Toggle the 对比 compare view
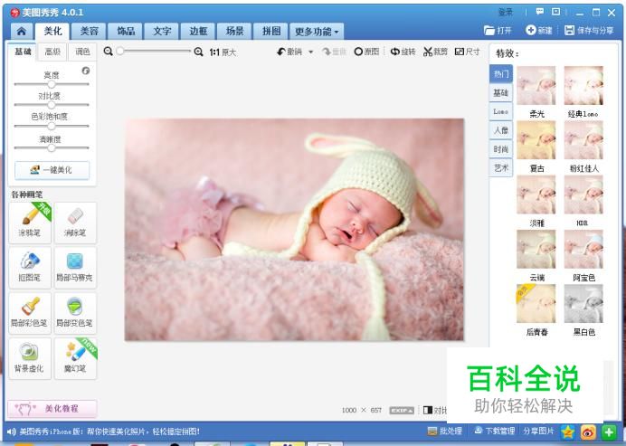This screenshot has width=626, height=446. (435, 410)
